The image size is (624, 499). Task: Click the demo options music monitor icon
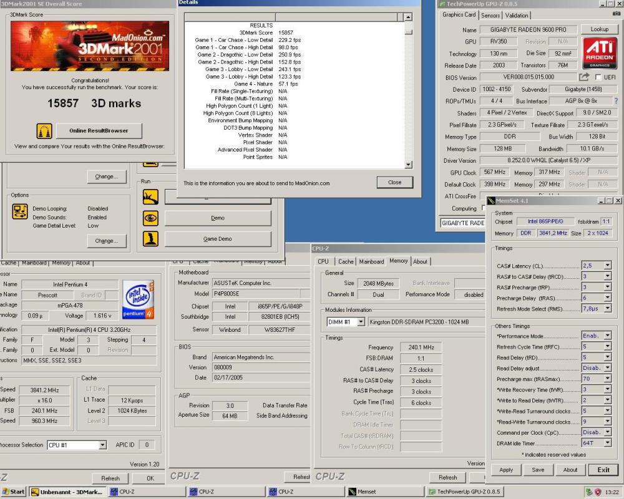[20, 211]
